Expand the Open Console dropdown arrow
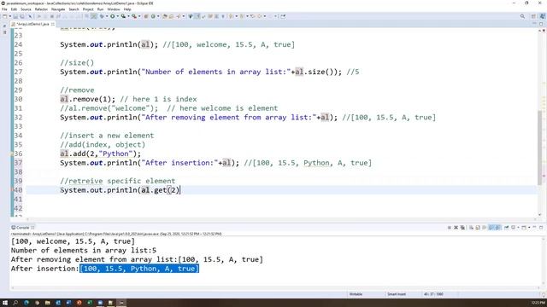 pyautogui.click(x=529, y=228)
